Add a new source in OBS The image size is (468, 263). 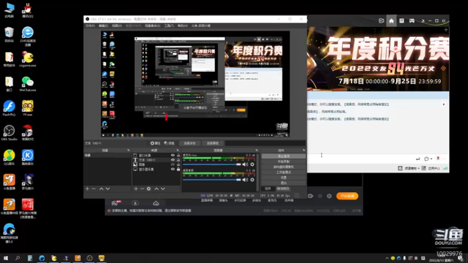tap(136, 189)
